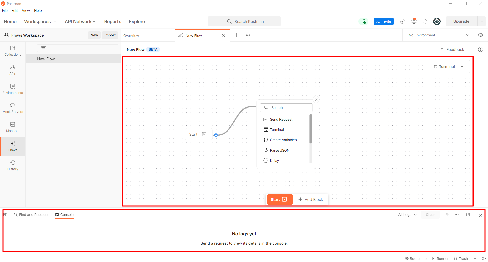Toggle the sidebar visibility in console bar
The height and width of the screenshot is (262, 488).
tap(5, 215)
